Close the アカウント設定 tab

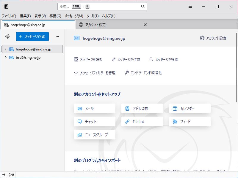(x=145, y=25)
